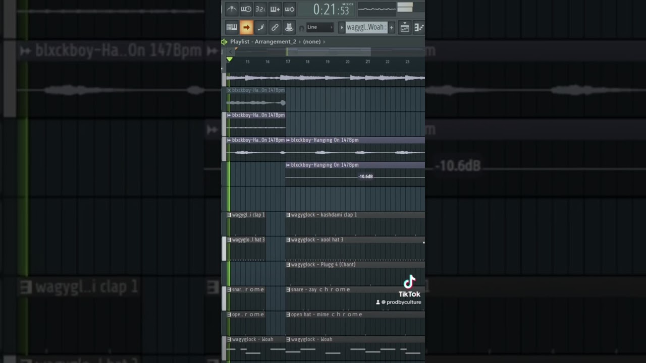
Task: Select short wagygl..i clap 1 clip
Action: pyautogui.click(x=246, y=223)
